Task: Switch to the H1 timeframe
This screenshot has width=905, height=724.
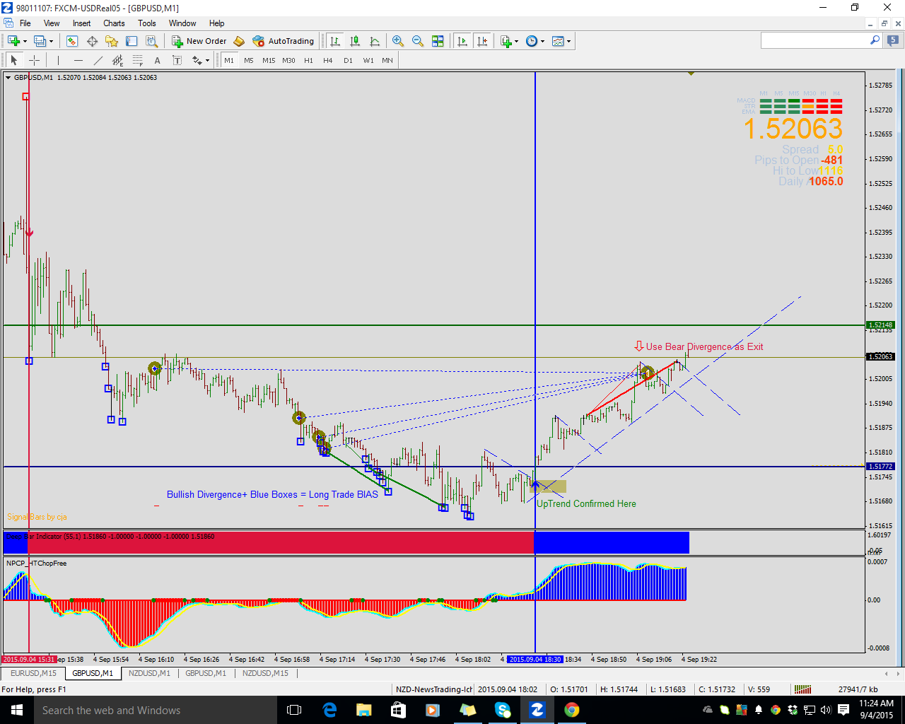Action: pyautogui.click(x=308, y=60)
